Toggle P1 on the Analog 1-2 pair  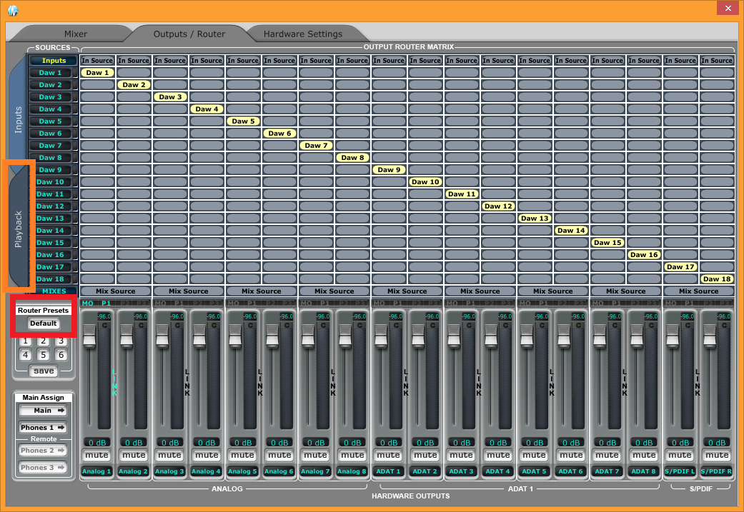(x=106, y=303)
